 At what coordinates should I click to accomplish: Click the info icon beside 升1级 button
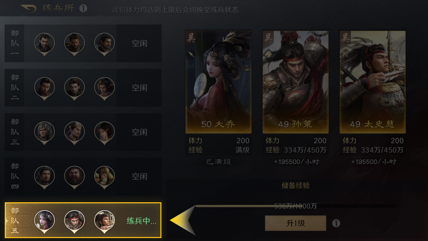pos(336,223)
